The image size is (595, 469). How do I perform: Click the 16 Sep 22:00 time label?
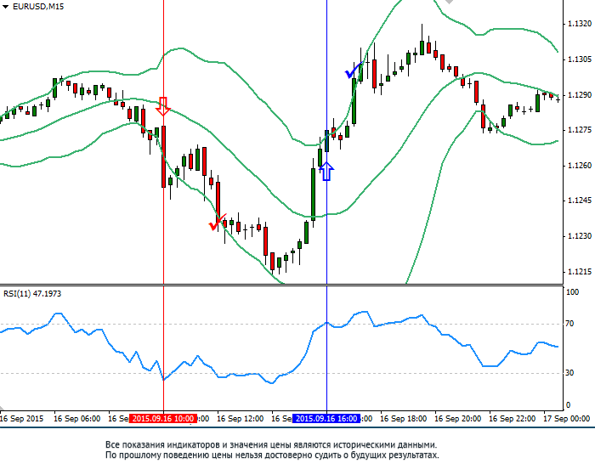tap(512, 419)
